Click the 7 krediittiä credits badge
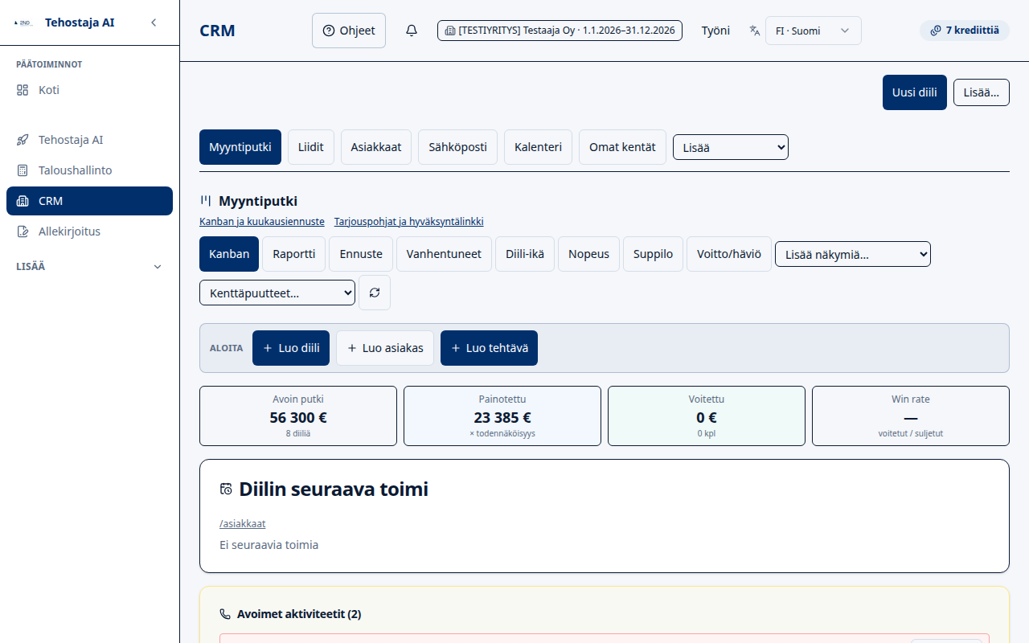 pyautogui.click(x=964, y=31)
